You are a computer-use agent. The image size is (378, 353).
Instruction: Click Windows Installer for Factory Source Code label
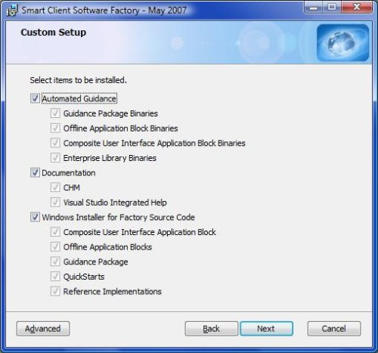(118, 218)
